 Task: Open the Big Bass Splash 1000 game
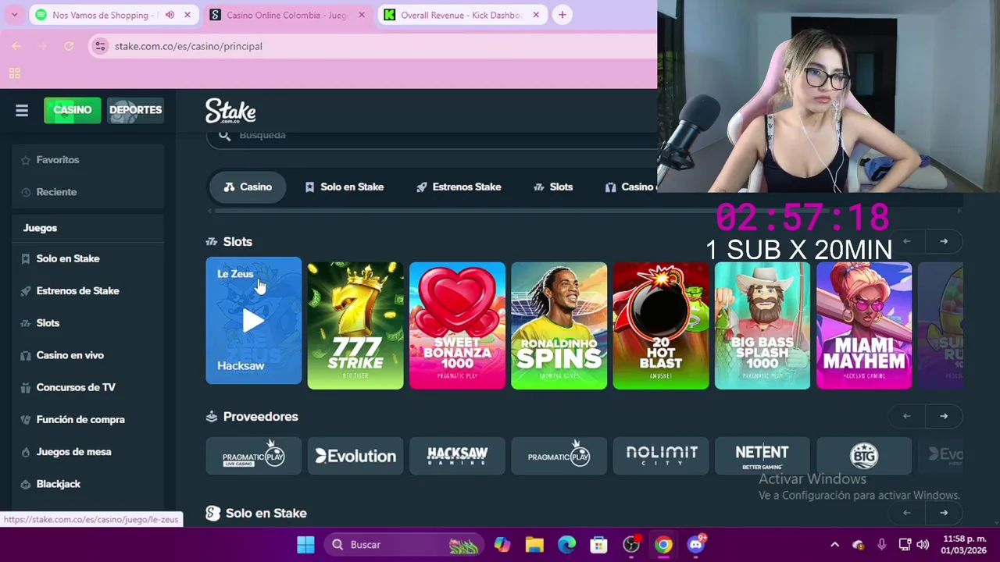(x=762, y=325)
